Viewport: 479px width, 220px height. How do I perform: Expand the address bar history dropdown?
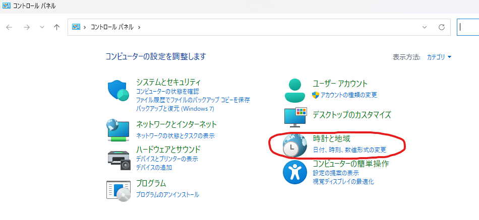pos(425,27)
